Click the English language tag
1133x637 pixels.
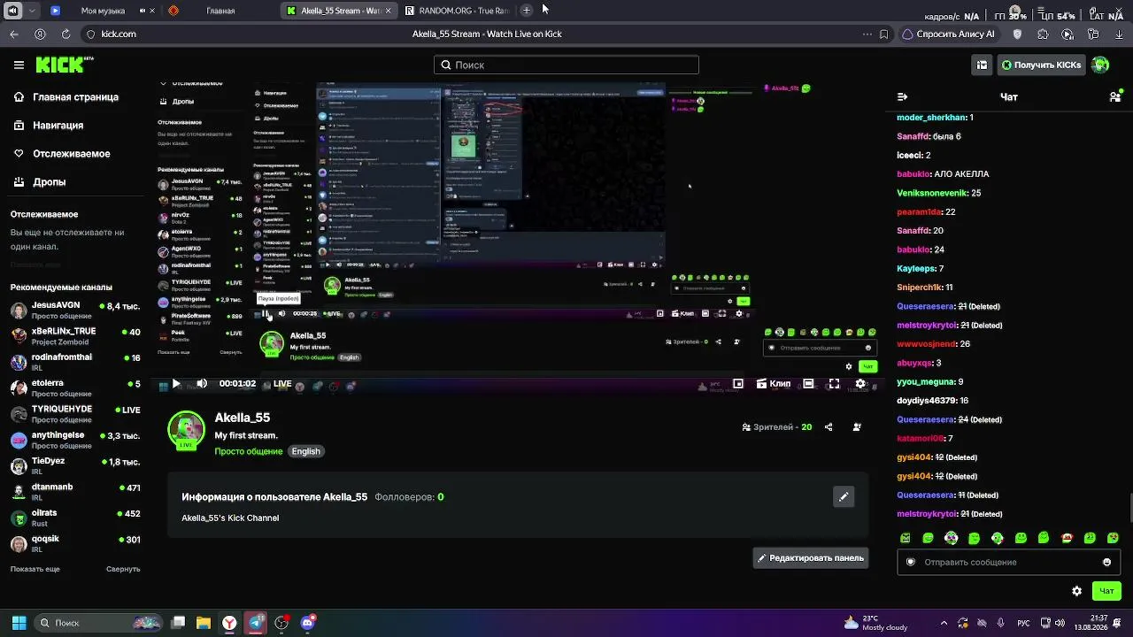305,451
